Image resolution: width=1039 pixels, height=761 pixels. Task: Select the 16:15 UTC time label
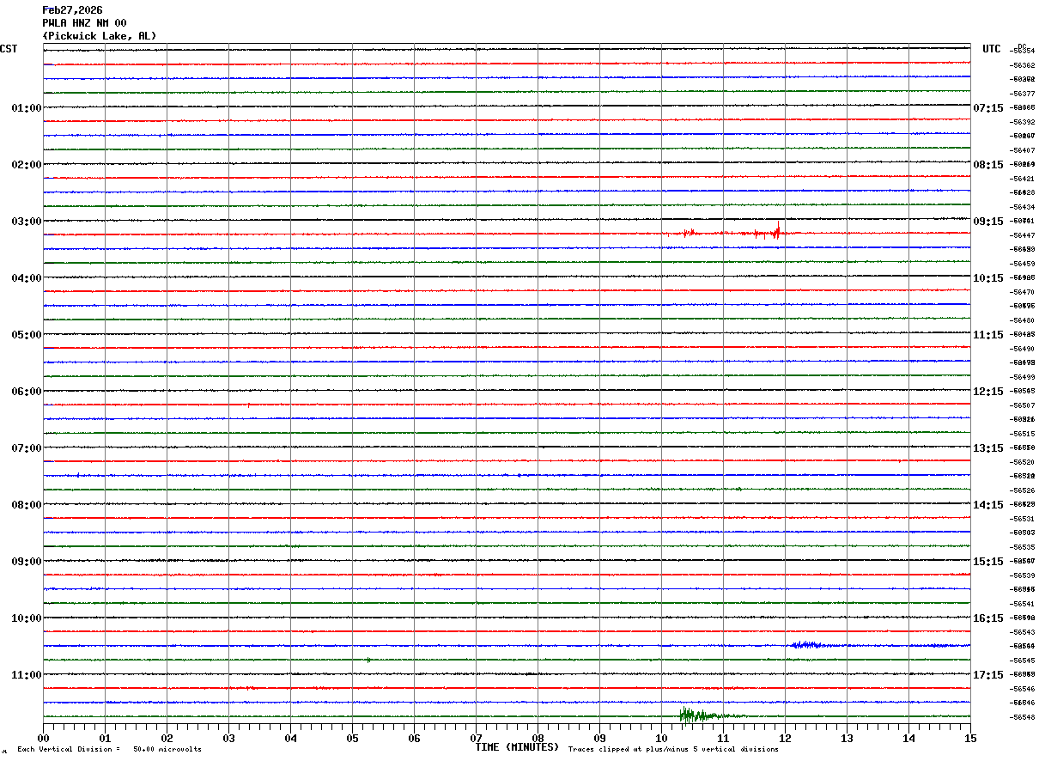pyautogui.click(x=988, y=618)
